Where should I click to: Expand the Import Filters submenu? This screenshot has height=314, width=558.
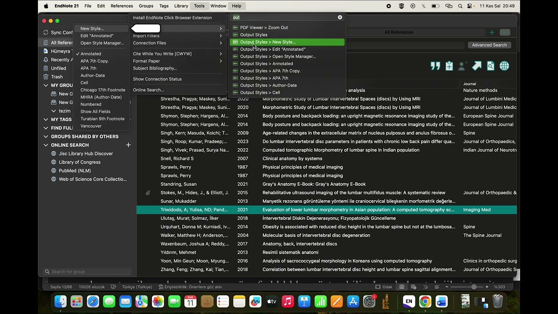click(177, 36)
